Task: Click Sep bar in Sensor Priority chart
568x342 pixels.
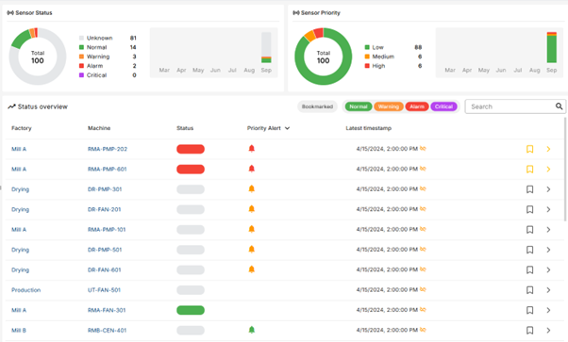Action: click(551, 47)
